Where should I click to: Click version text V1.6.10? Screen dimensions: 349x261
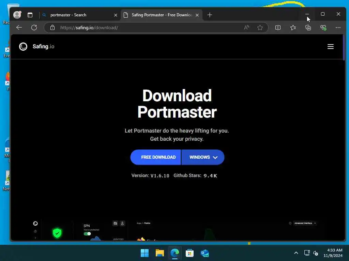160,176
